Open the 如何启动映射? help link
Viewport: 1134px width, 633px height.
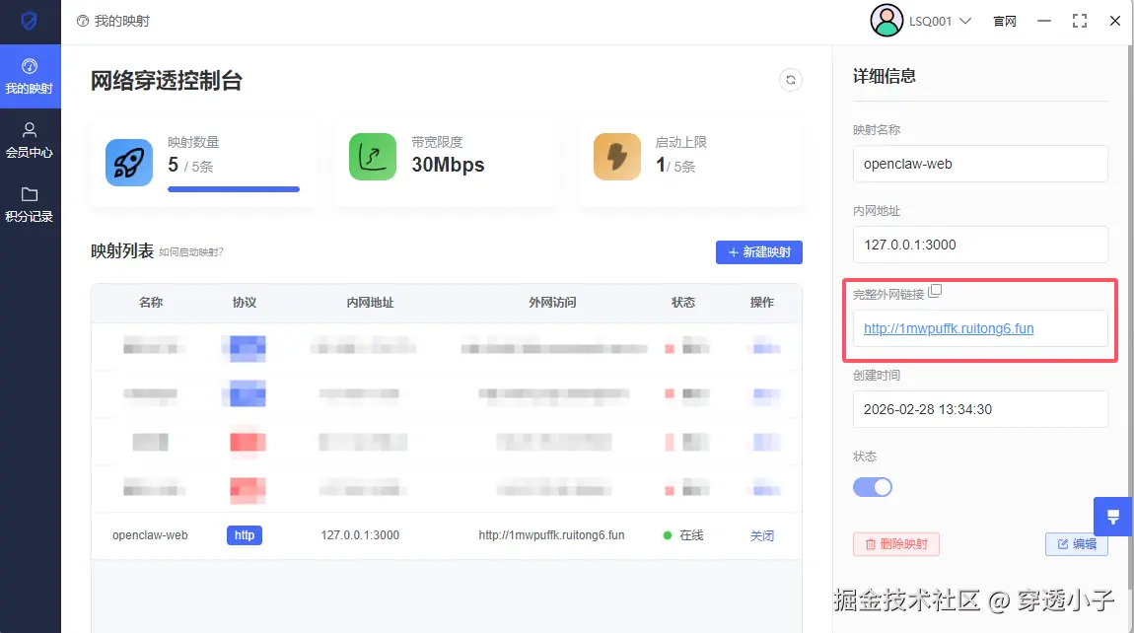[x=191, y=251]
